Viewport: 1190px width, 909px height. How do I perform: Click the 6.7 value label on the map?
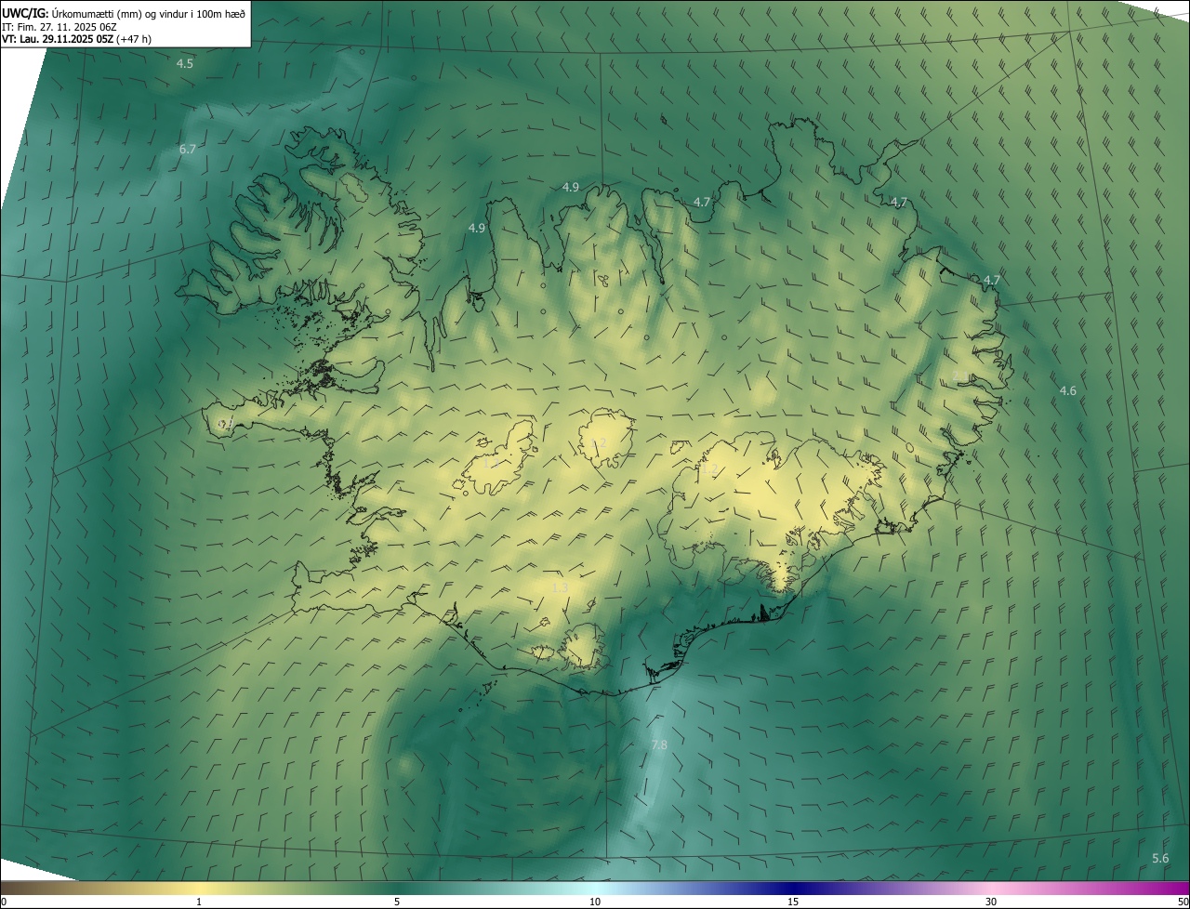tap(187, 150)
